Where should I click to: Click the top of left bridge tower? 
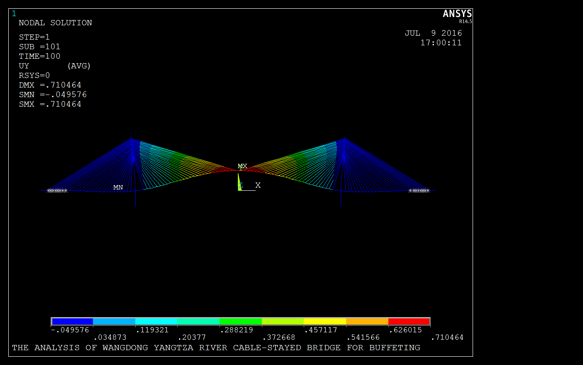coord(131,139)
